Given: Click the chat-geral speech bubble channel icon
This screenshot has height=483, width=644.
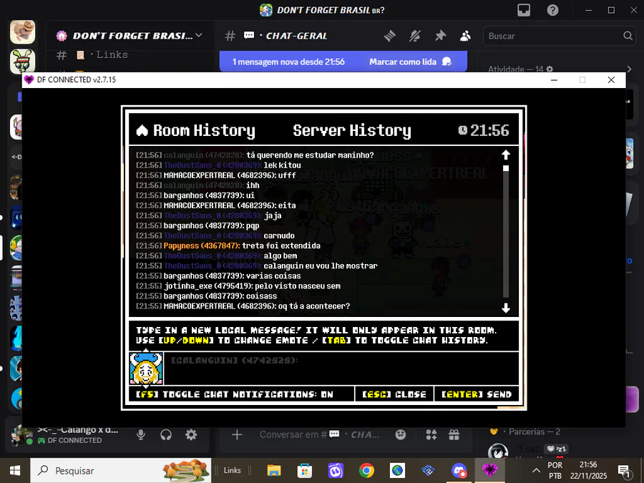Looking at the screenshot, I should click(x=249, y=36).
